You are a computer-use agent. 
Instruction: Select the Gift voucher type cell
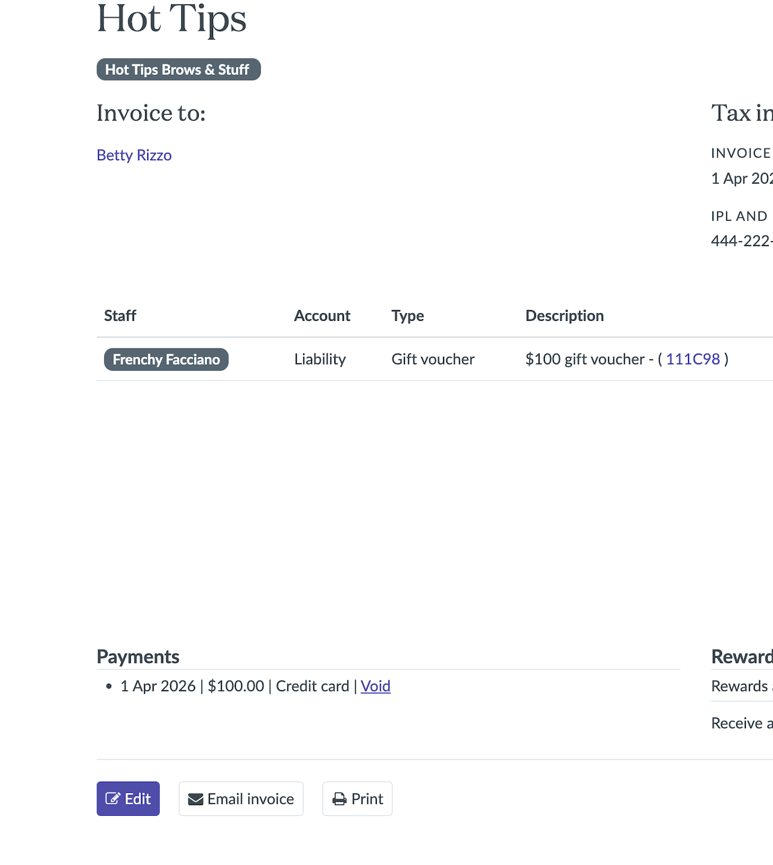tap(433, 359)
